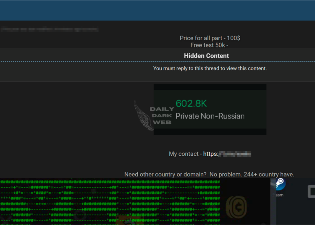
Task: Click the 'Free test 50k' line
Action: [x=209, y=45]
